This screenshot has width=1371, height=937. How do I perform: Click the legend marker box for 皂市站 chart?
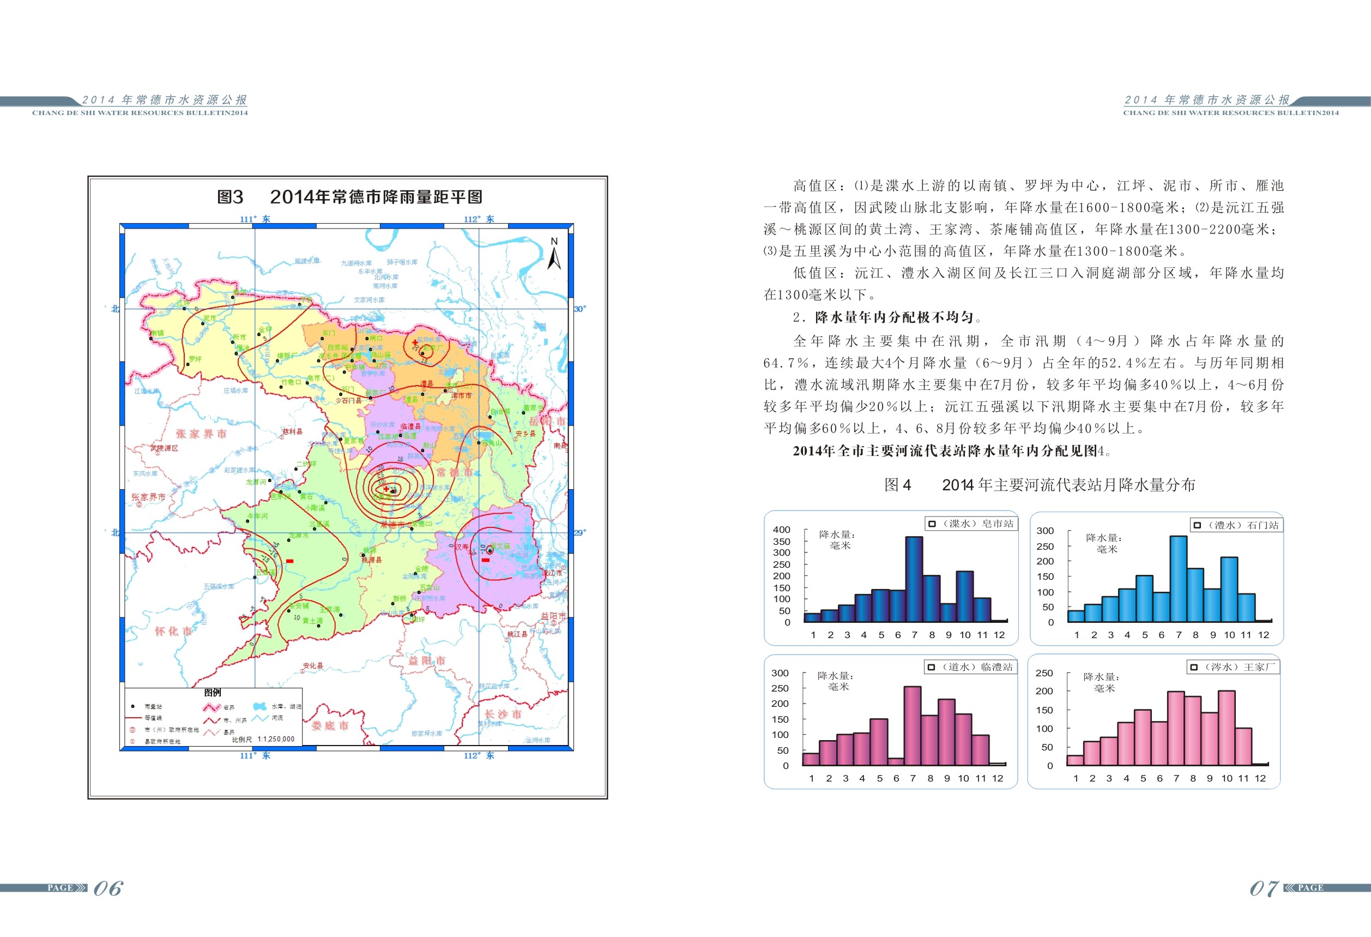pyautogui.click(x=932, y=524)
